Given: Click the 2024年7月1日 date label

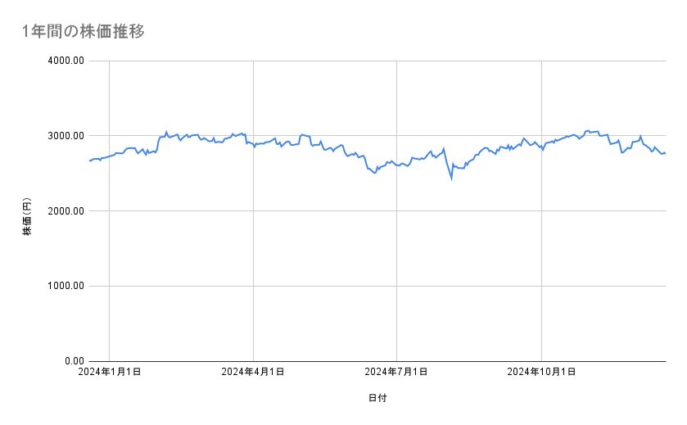Looking at the screenshot, I should coord(396,372).
